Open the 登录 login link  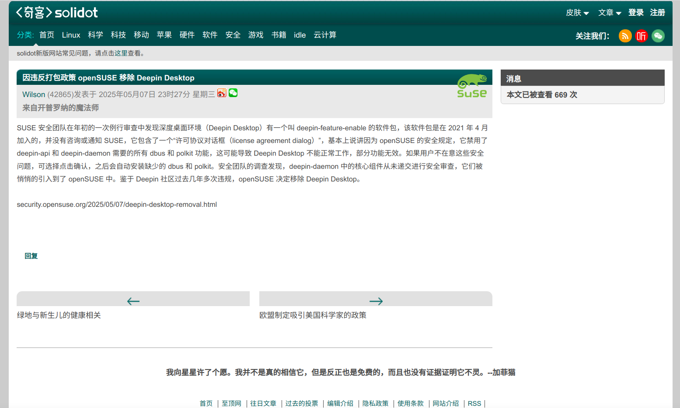point(636,13)
